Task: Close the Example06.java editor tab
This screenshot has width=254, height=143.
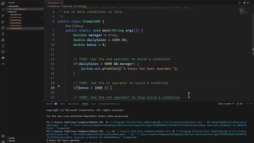Action: click(x=62, y=3)
